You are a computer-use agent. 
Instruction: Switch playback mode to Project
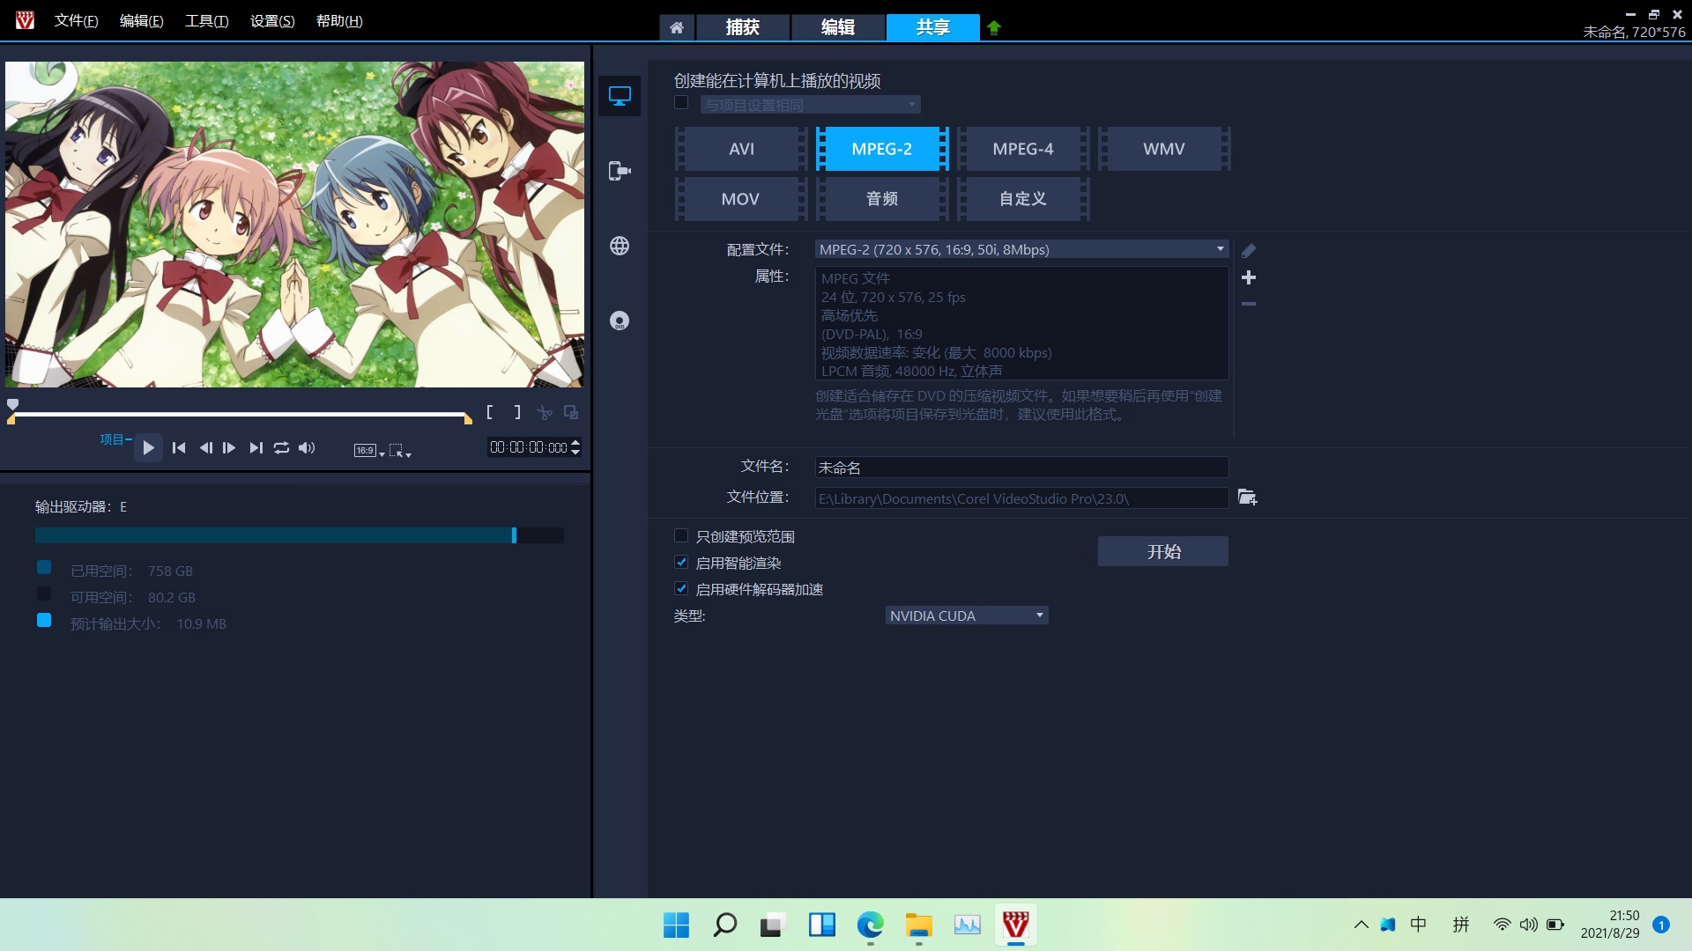[115, 439]
